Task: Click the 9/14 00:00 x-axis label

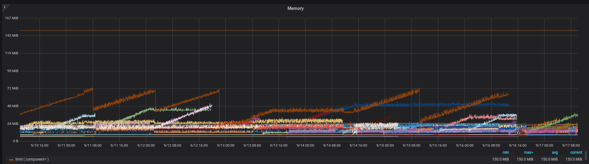Action: coord(305,145)
